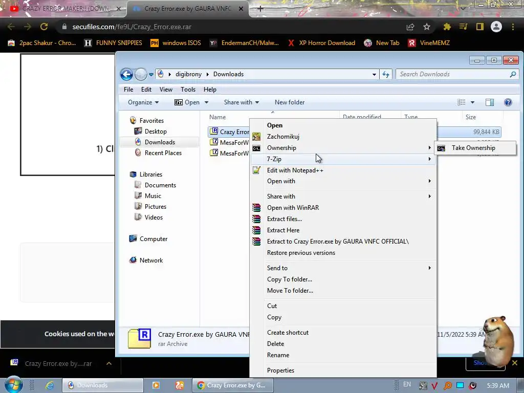
Task: Open download item options chevron in Chrome shelf
Action: (x=109, y=363)
